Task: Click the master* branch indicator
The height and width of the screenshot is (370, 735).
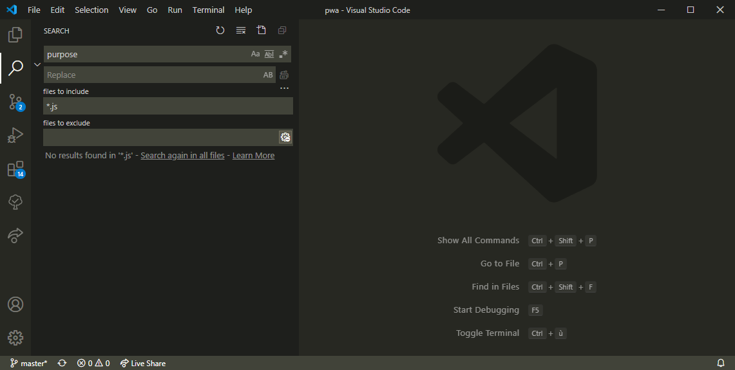Action: tap(29, 364)
